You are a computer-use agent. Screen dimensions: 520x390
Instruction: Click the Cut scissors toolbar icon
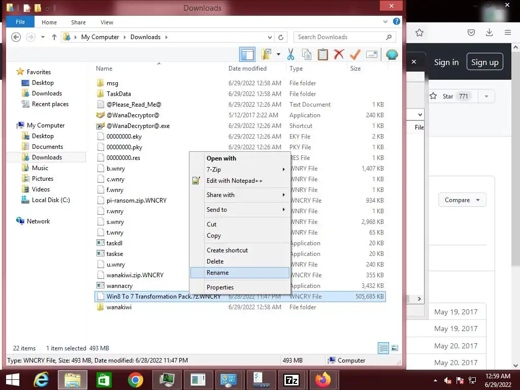pos(290,54)
